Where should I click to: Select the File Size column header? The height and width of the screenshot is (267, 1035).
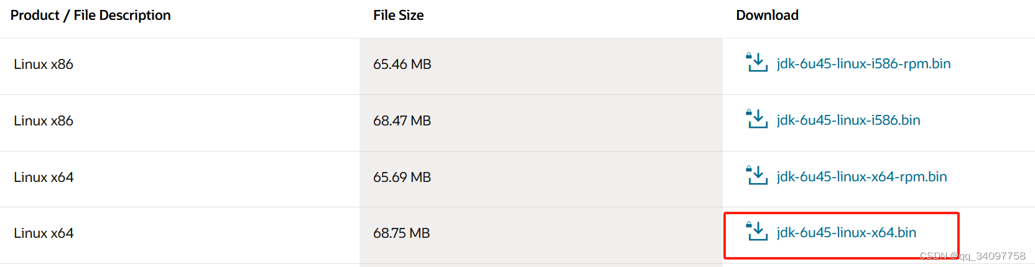[x=399, y=16]
